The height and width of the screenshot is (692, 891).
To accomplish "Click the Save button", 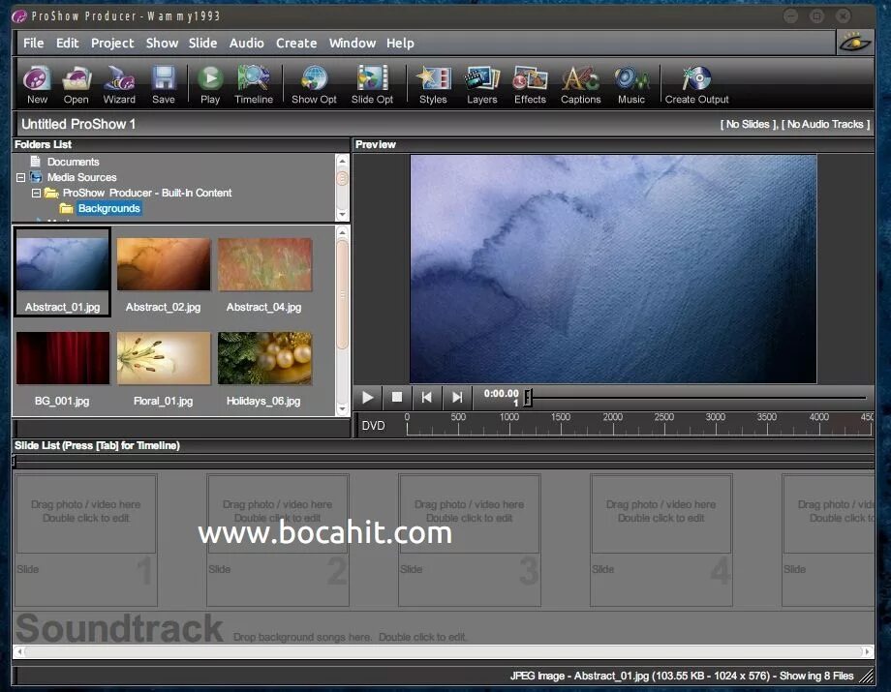I will [x=163, y=84].
